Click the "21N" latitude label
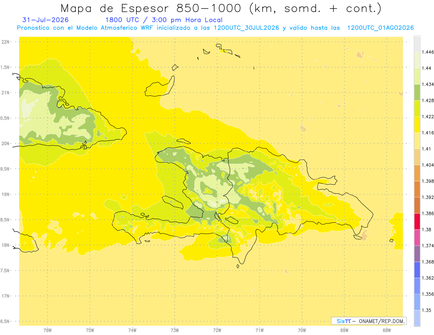The height and width of the screenshot is (335, 434). pyautogui.click(x=5, y=93)
